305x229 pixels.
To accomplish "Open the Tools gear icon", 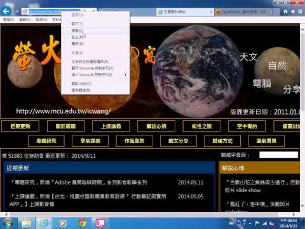I will (x=300, y=11).
